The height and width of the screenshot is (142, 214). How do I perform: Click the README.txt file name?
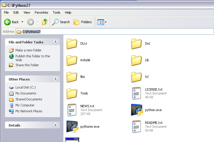coord(154,123)
